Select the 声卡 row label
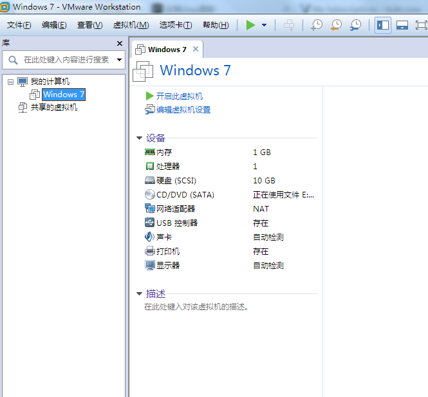Screen dimensions: 428x397 tap(164, 237)
